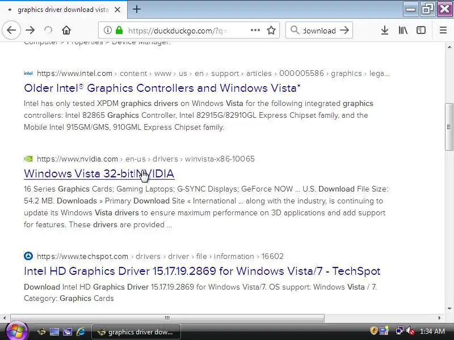This screenshot has width=454, height=340.
Task: Click the magnifier in the search box
Action: click(295, 30)
